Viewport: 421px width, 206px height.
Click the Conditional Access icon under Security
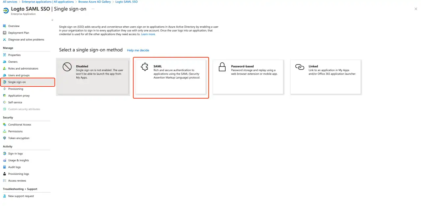(5, 125)
